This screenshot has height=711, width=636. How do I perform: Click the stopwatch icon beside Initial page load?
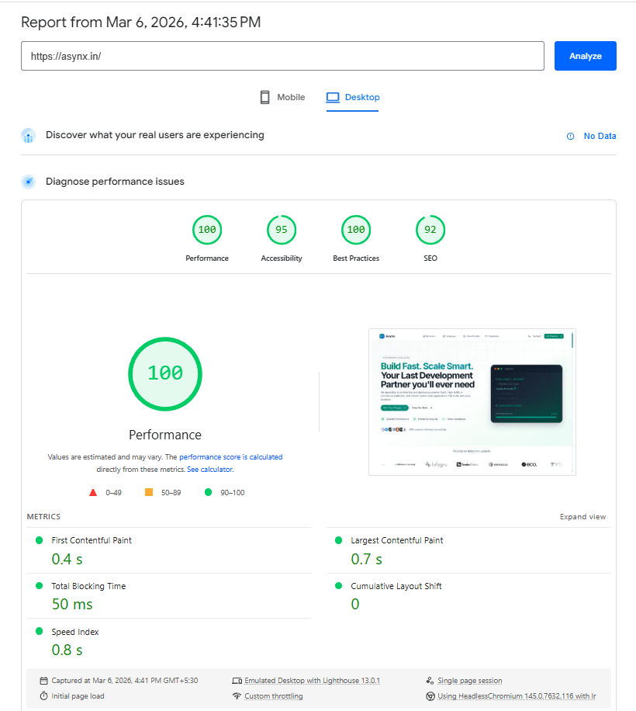click(43, 695)
